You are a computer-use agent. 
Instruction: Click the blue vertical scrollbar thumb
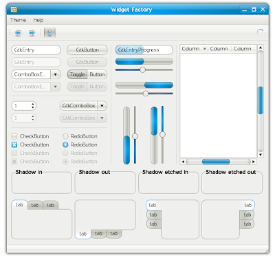point(261,100)
